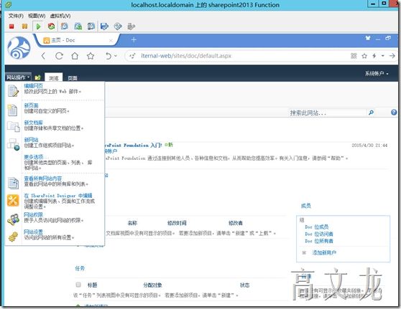Open the Doc 的所有者 group link
This screenshot has height=309, width=401.
tap(319, 241)
